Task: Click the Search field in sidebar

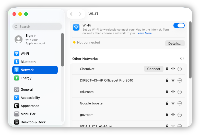Action: [x=37, y=26]
